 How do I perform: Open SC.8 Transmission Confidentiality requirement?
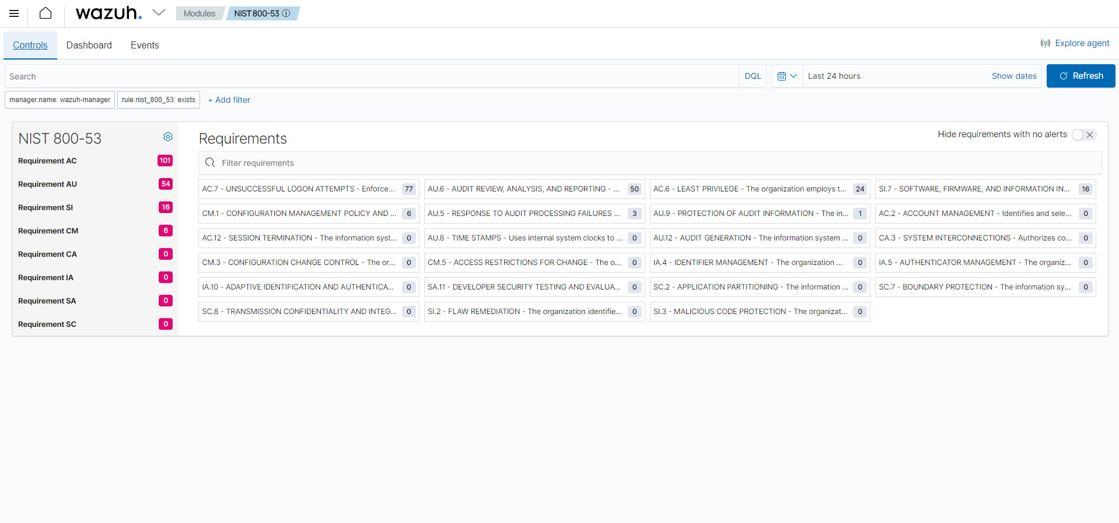[309, 312]
